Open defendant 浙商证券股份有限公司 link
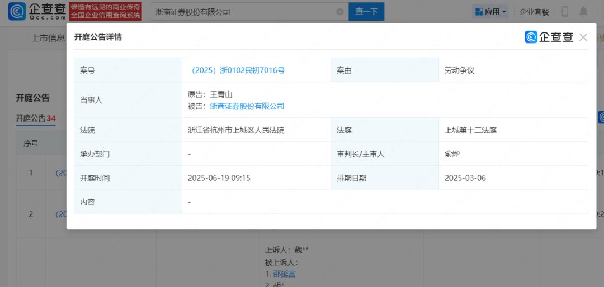The image size is (604, 287). [247, 106]
